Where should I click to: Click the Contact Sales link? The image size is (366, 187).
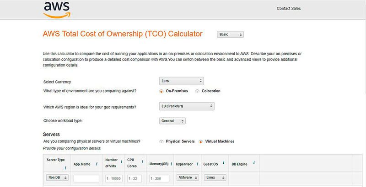[289, 9]
